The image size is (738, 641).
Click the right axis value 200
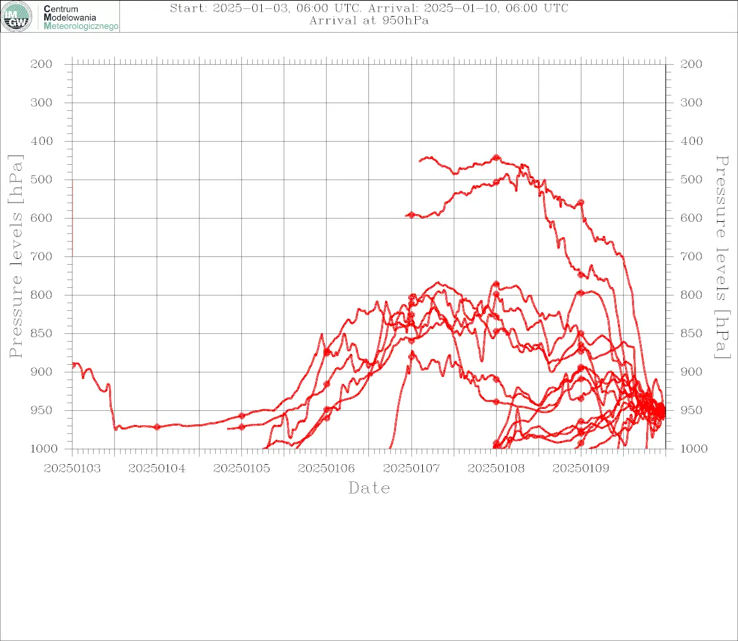[x=691, y=64]
